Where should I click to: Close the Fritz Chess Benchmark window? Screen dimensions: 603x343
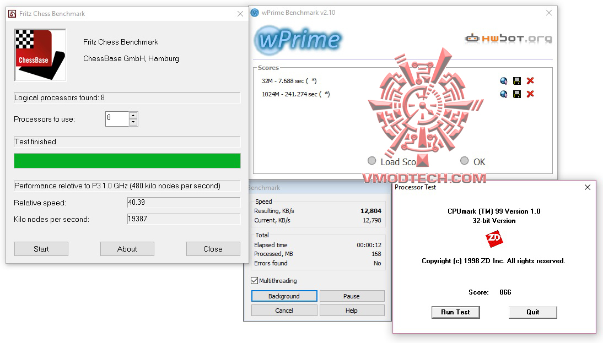[240, 14]
